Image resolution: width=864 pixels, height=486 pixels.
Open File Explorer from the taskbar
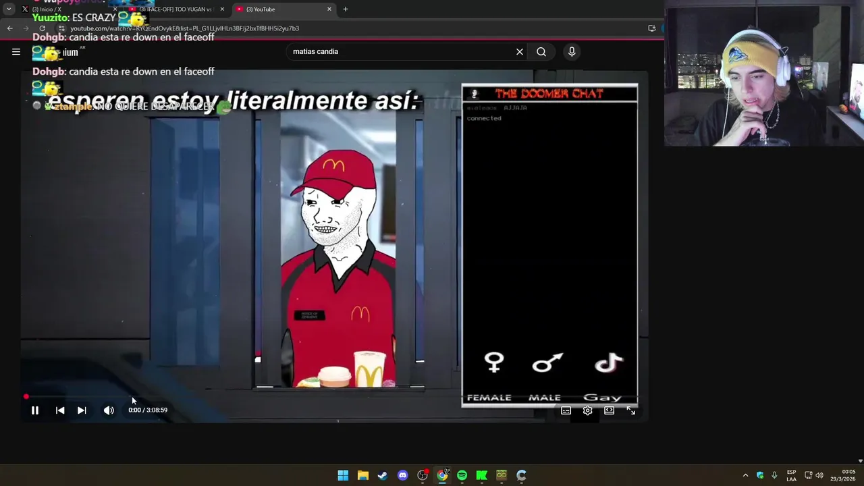coord(362,475)
